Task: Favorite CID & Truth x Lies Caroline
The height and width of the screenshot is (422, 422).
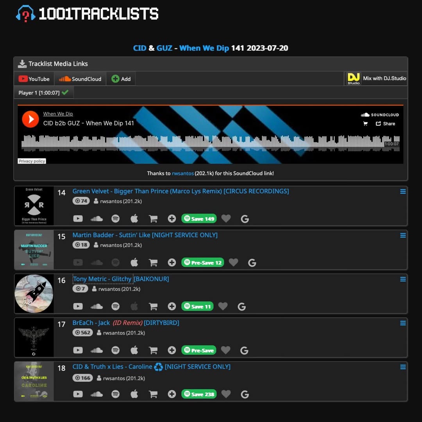Action: coord(226,394)
